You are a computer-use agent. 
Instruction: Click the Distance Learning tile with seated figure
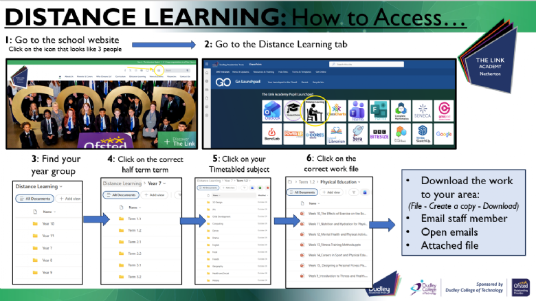[x=315, y=111]
